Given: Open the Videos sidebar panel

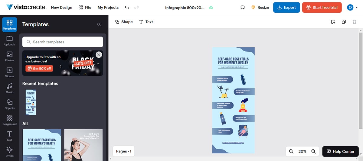Looking at the screenshot, I should [x=9, y=72].
